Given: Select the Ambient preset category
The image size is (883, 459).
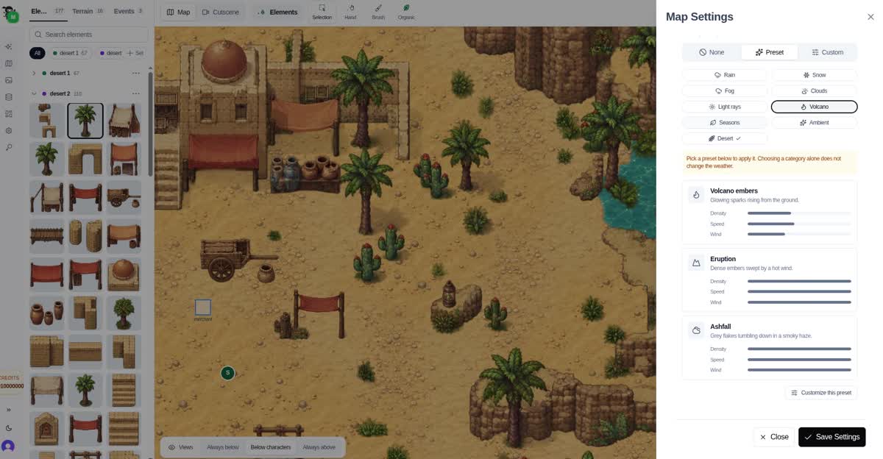Looking at the screenshot, I should pyautogui.click(x=814, y=123).
